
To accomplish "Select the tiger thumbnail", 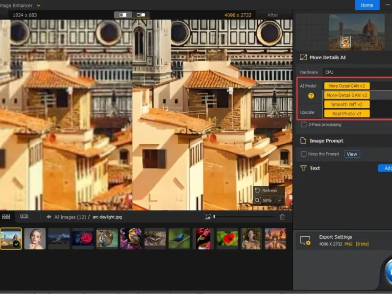I will coord(107,239).
